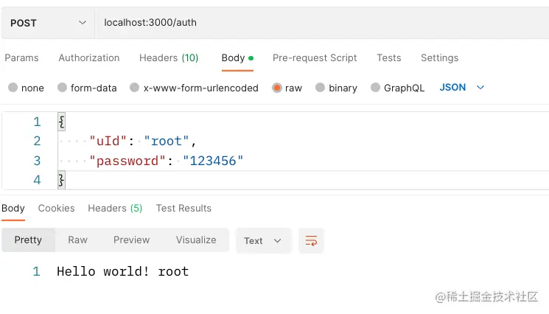Viewport: 549px width, 314px height.
Task: Select the none body type radio
Action: point(13,88)
